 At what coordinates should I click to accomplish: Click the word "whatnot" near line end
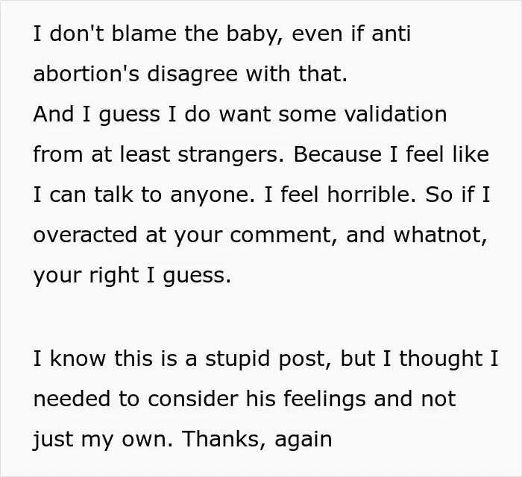(x=437, y=235)
